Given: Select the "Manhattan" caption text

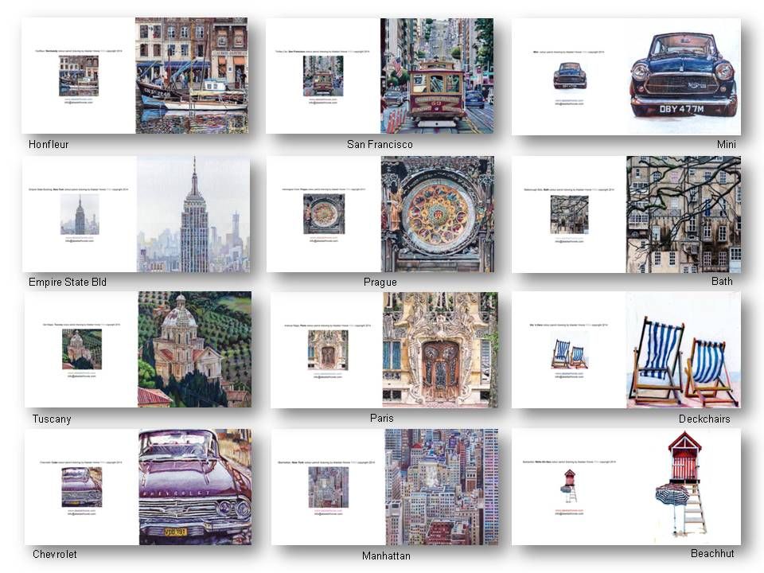Looking at the screenshot, I should pos(386,555).
